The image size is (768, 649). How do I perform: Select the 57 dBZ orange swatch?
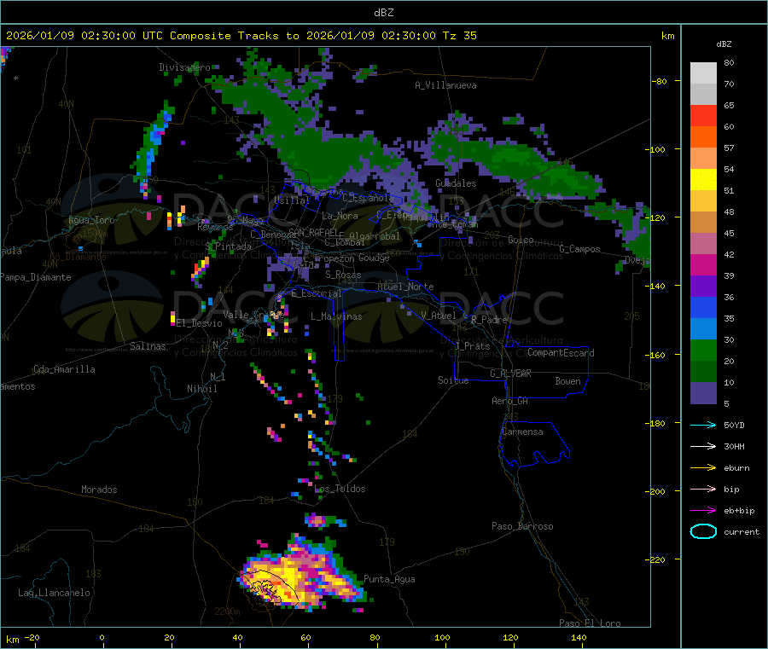coord(703,137)
